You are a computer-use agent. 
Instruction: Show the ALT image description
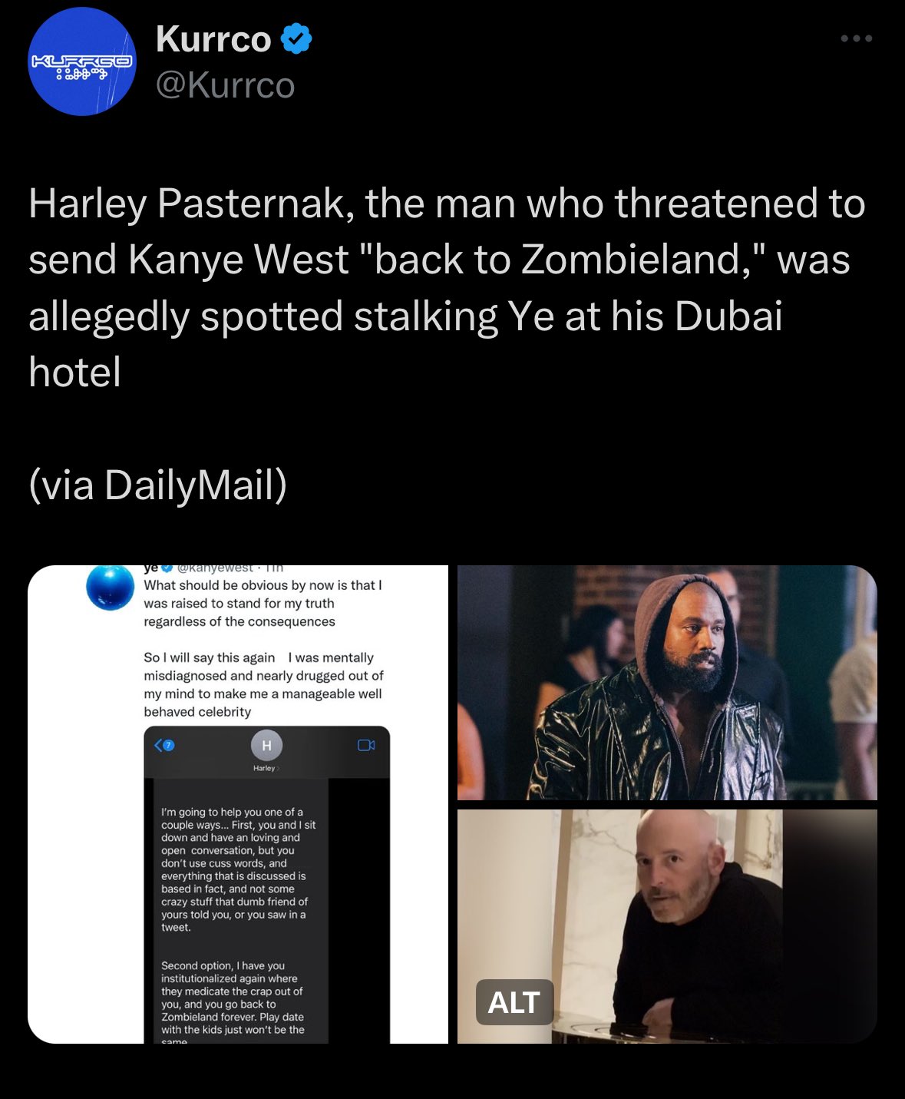[x=514, y=1002]
